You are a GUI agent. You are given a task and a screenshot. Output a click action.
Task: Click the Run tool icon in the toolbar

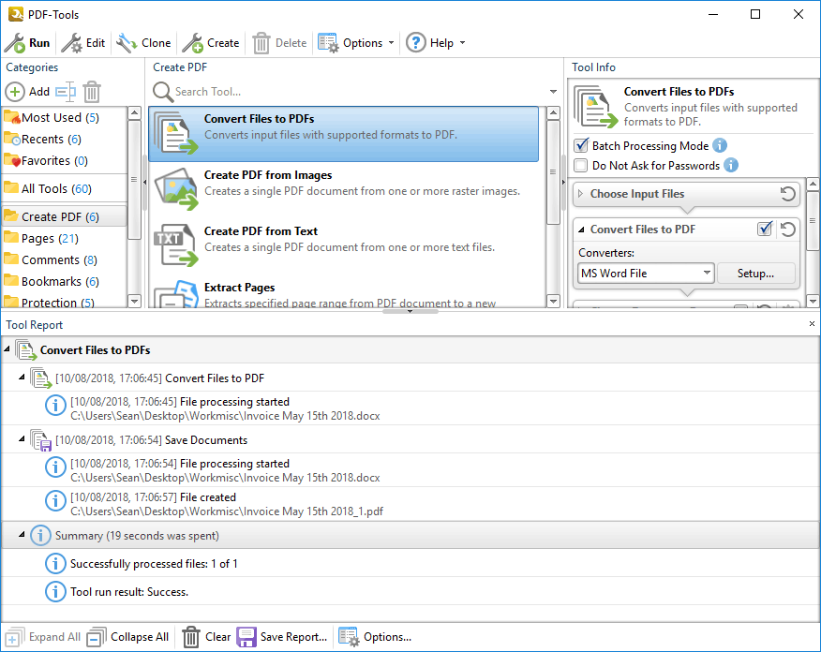(x=15, y=43)
